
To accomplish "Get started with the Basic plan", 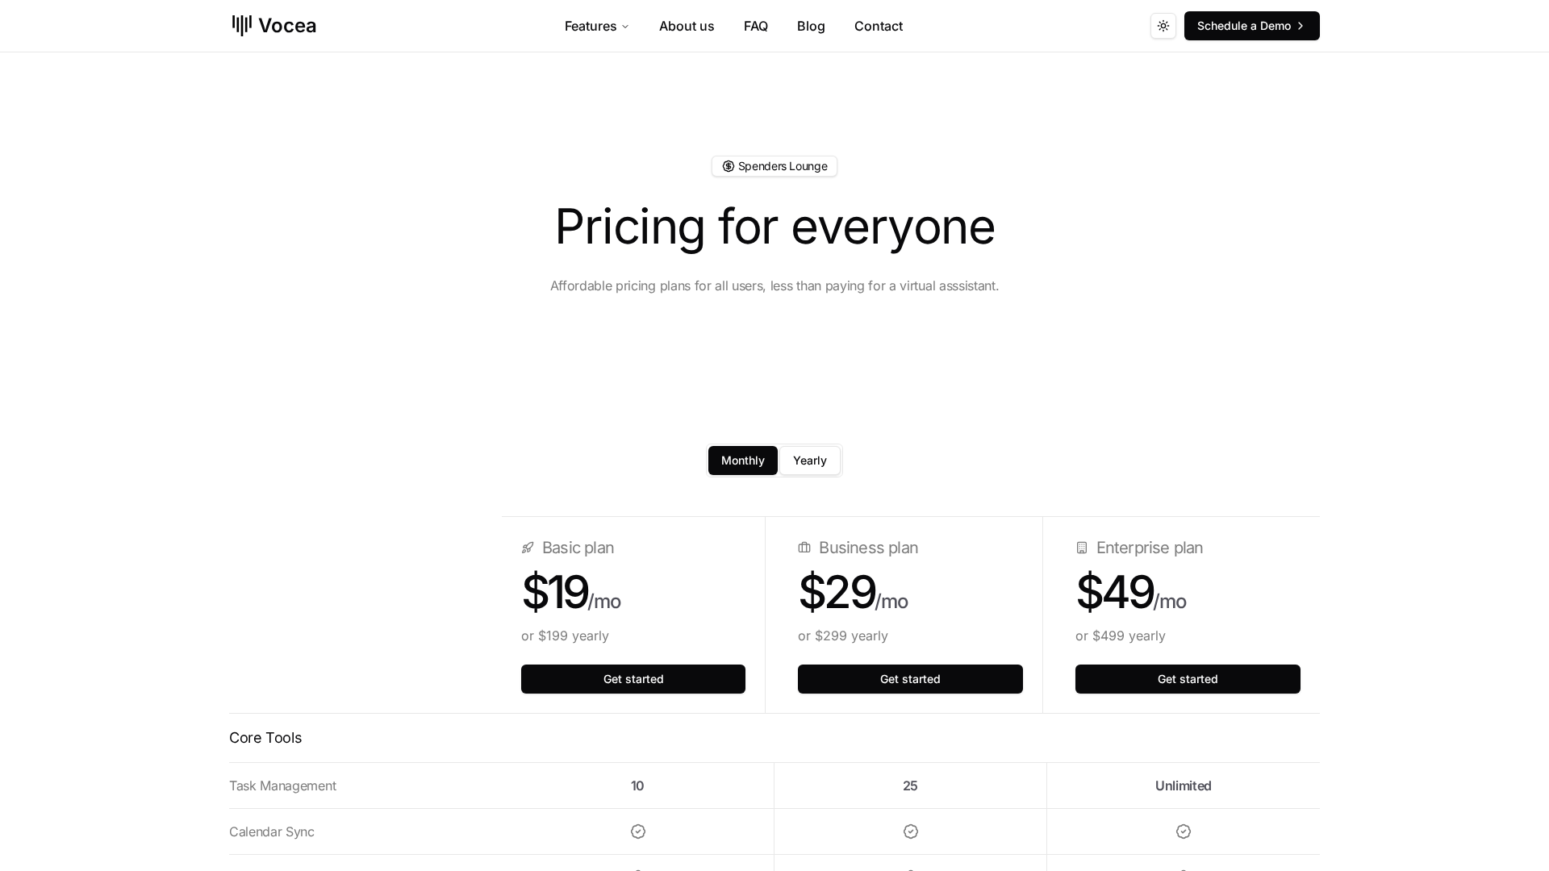I will [x=633, y=679].
